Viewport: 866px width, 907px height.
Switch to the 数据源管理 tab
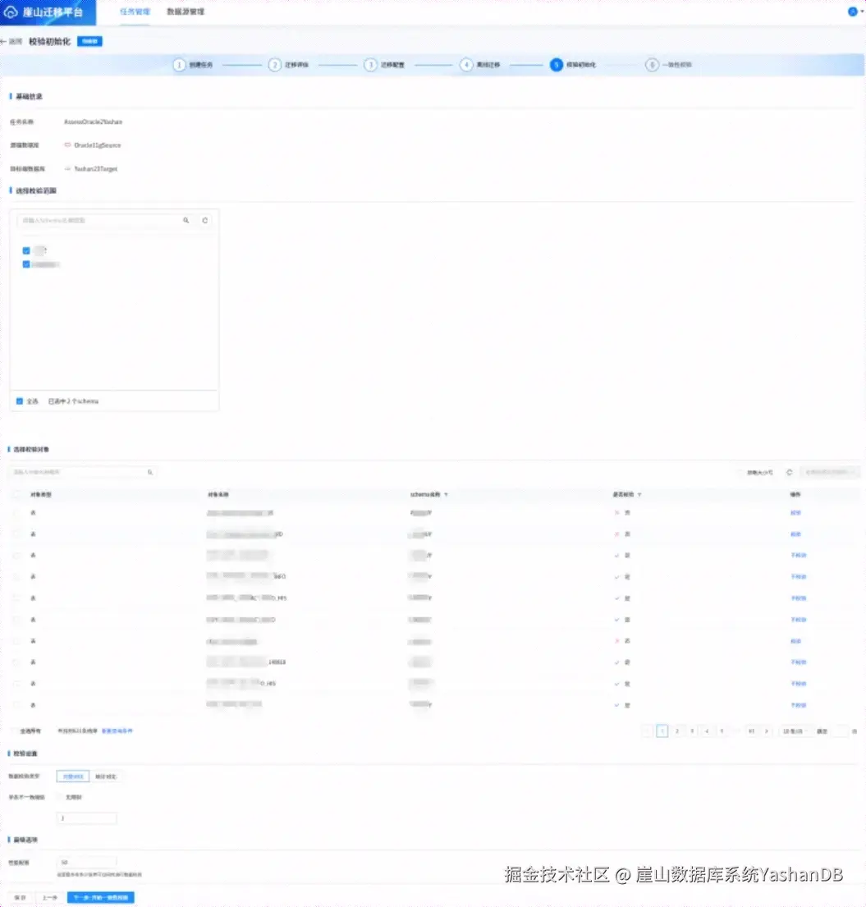[186, 11]
